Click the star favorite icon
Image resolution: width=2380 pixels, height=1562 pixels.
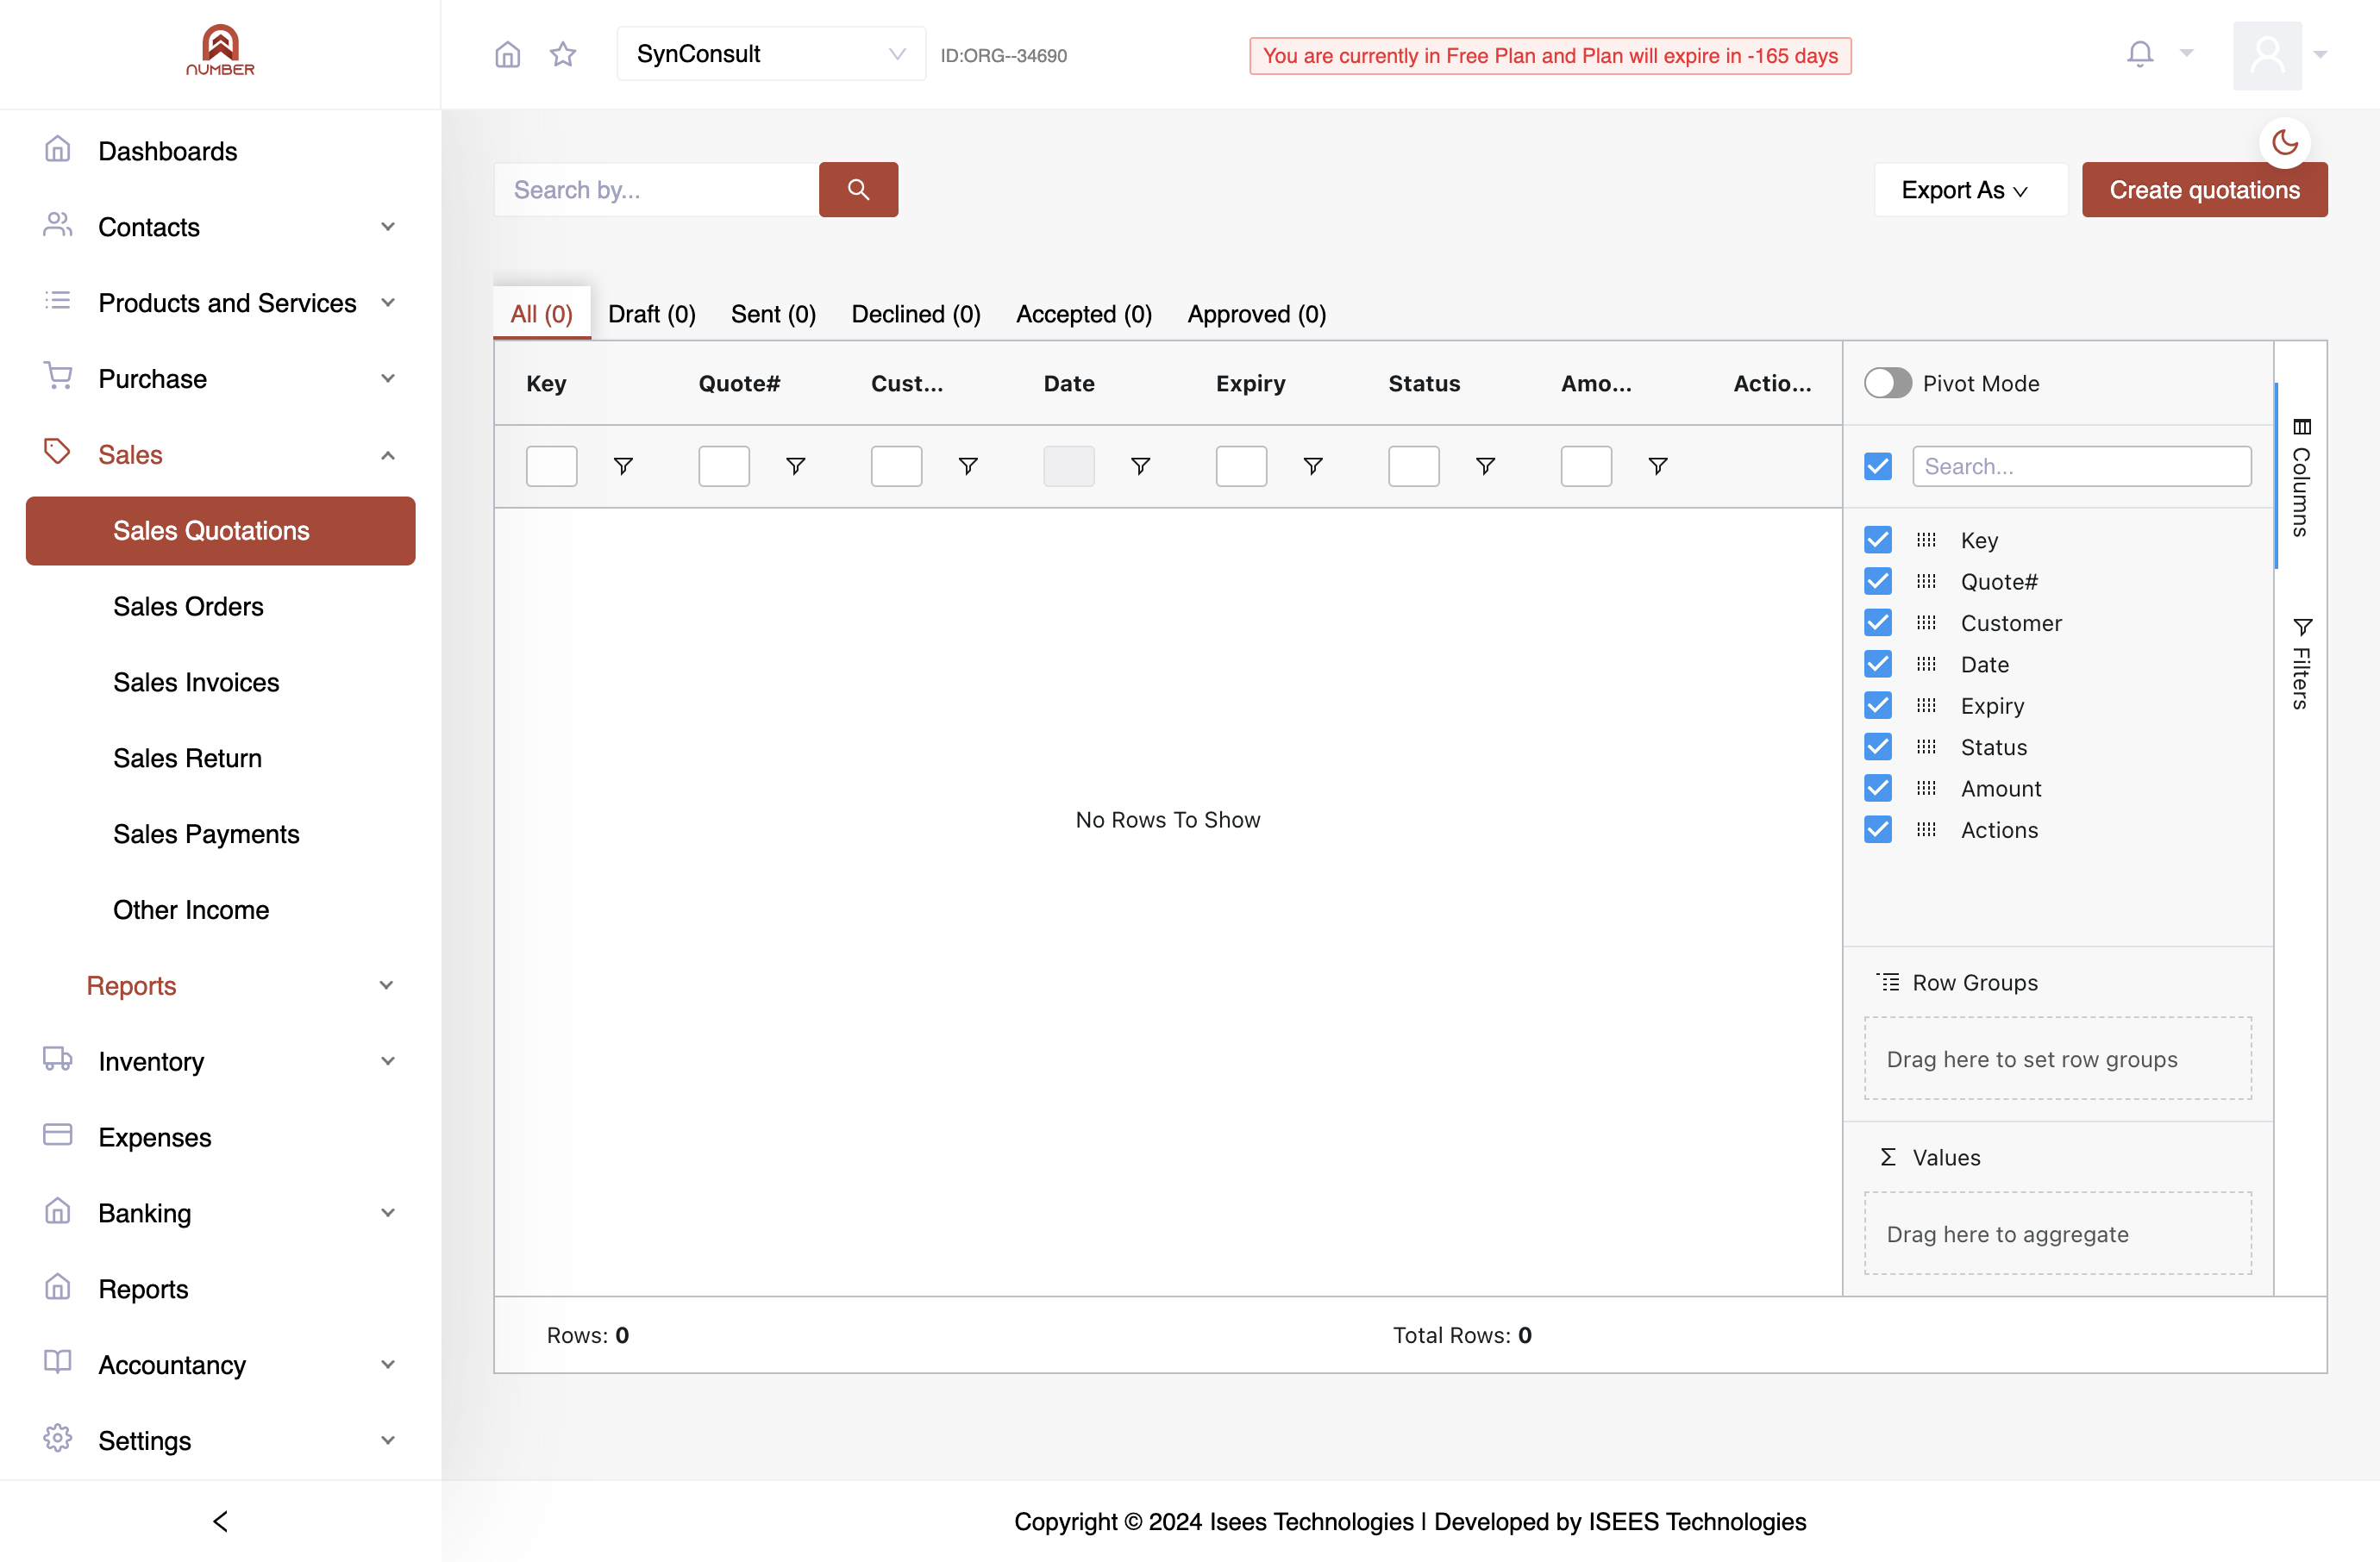[563, 54]
